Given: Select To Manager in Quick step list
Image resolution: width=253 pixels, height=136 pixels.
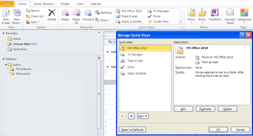Looking at the screenshot, I should (145, 55).
